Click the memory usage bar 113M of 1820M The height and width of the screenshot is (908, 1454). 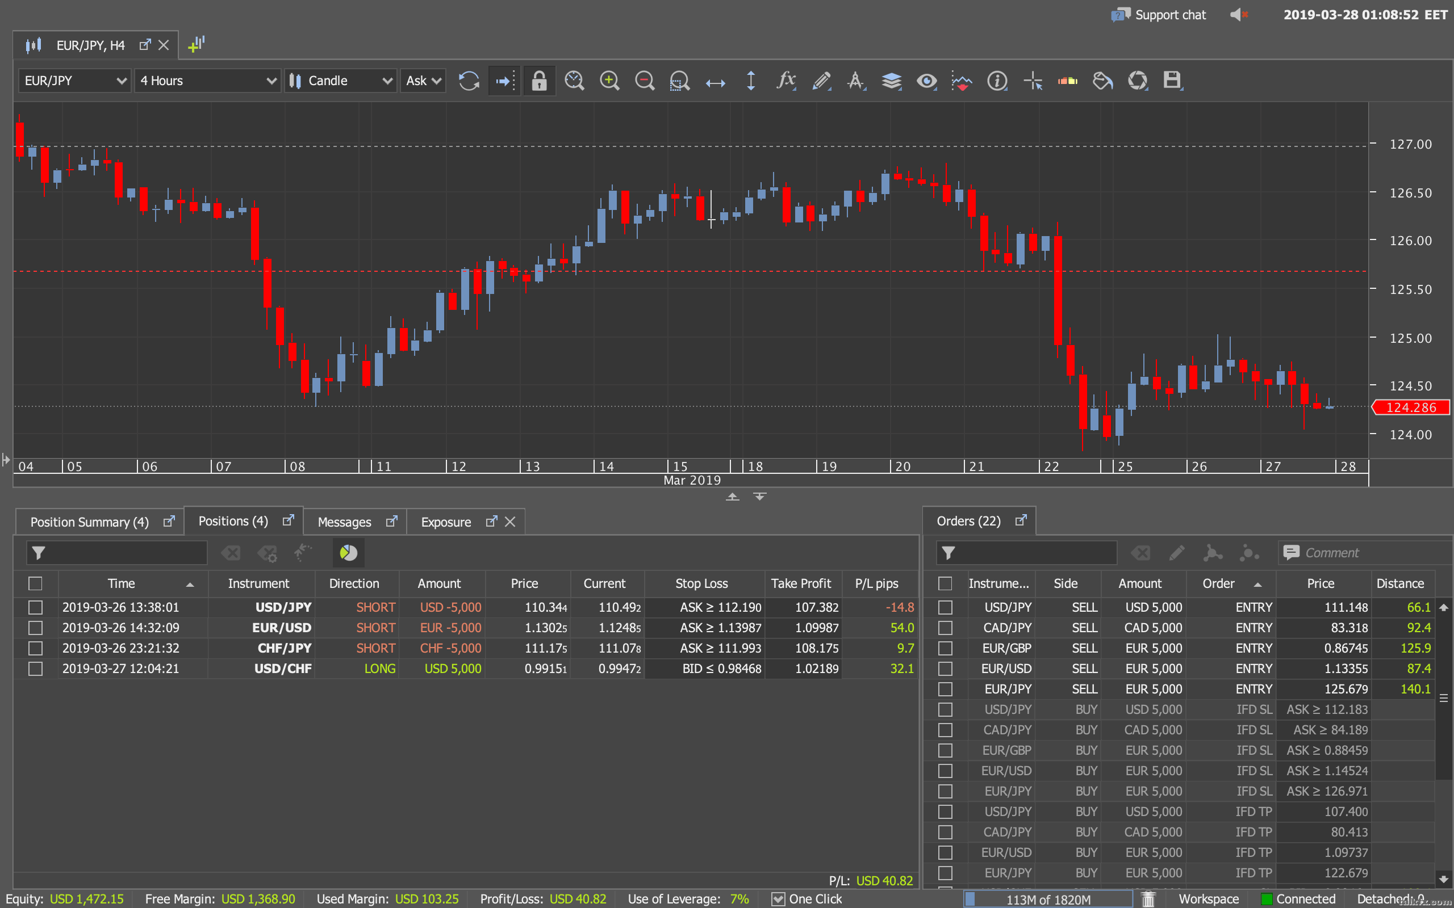coord(1048,899)
